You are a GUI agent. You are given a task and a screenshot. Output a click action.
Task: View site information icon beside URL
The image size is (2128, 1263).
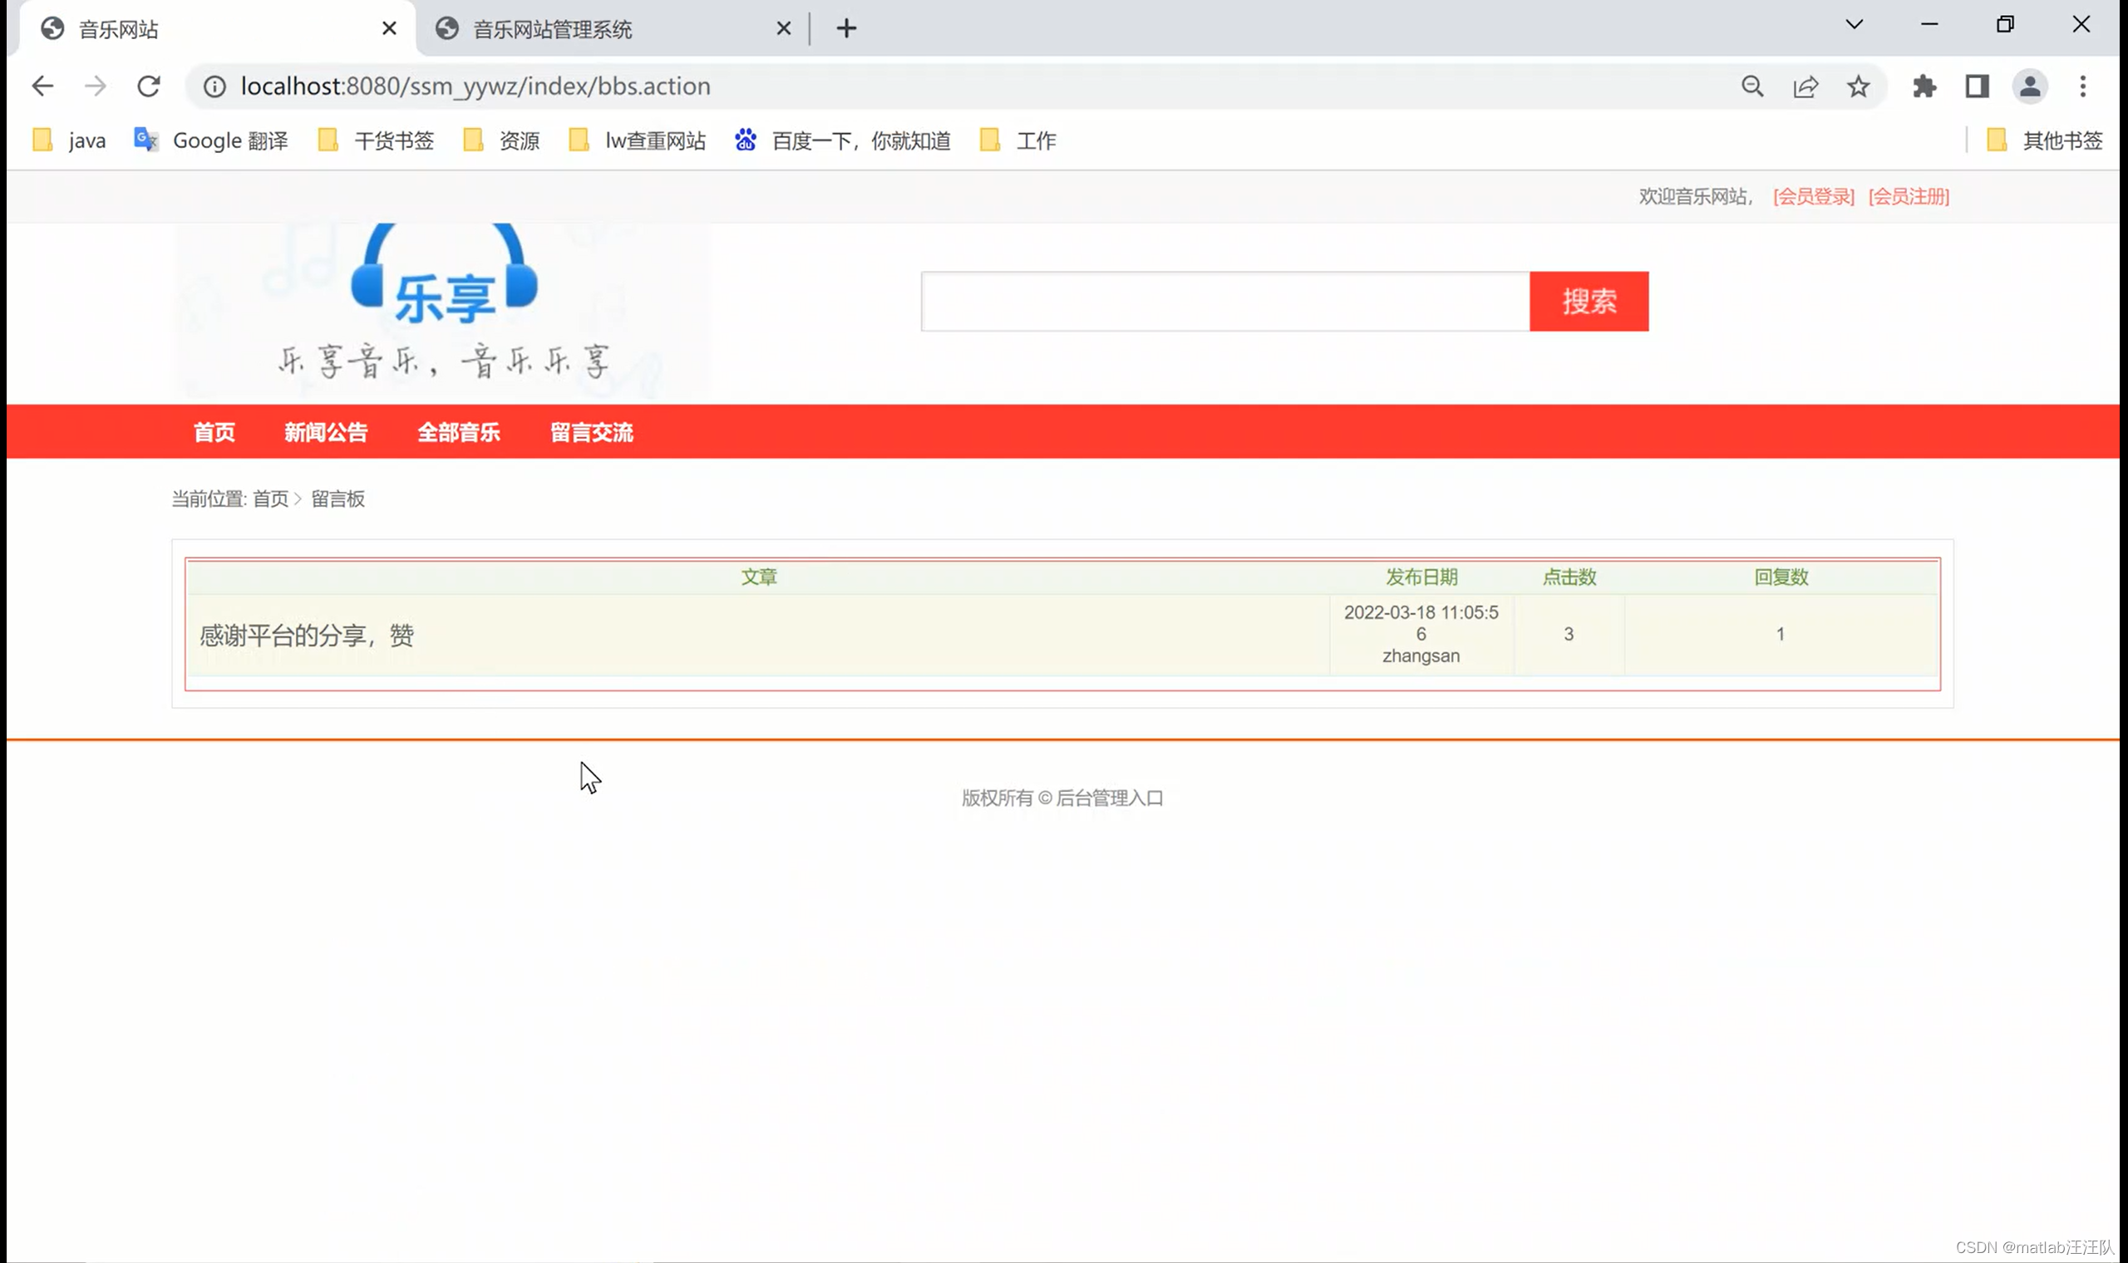click(x=214, y=86)
